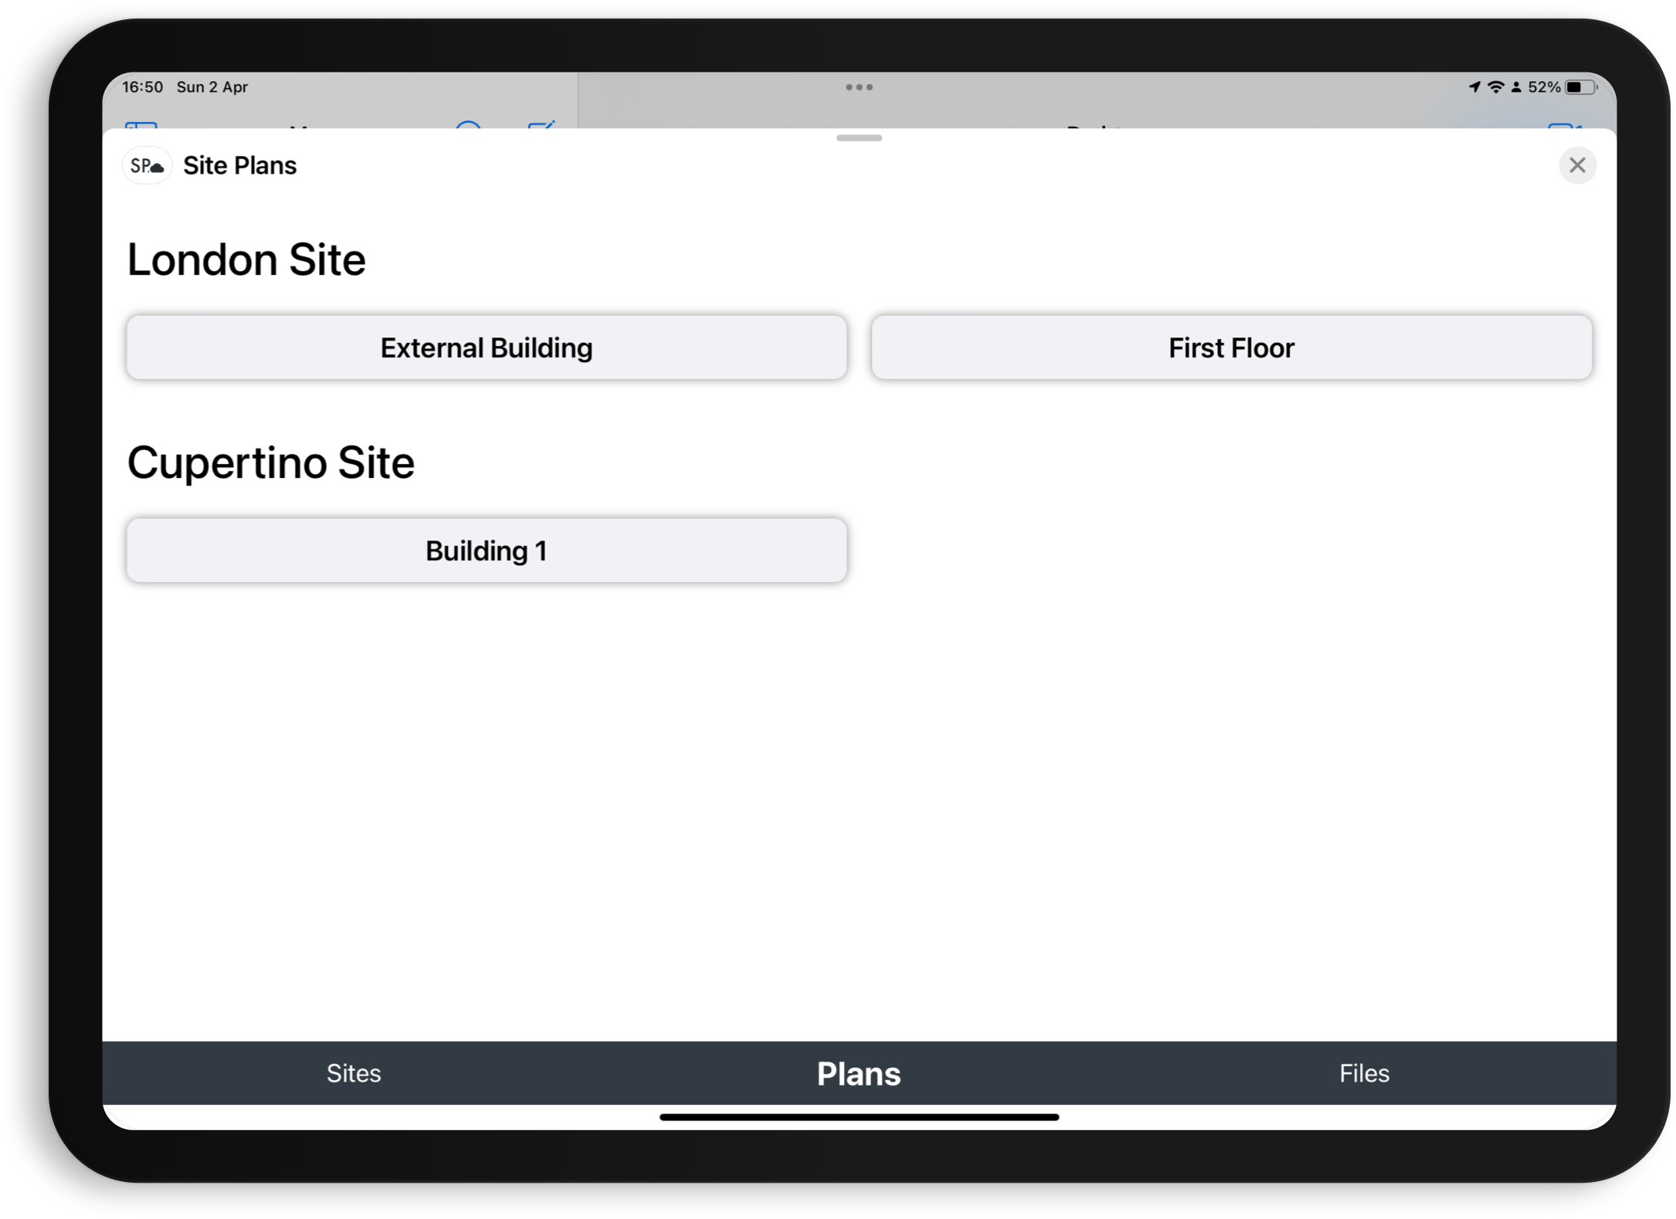This screenshot has height=1219, width=1676.
Task: Tap the Sun 2 Apr date
Action: coord(212,87)
